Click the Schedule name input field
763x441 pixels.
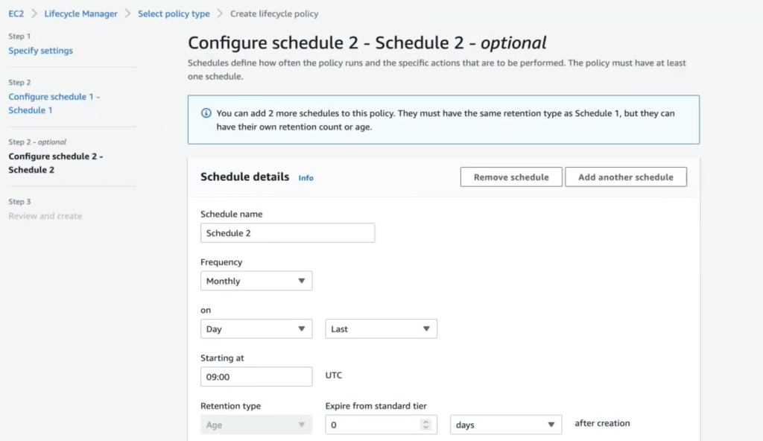(287, 232)
